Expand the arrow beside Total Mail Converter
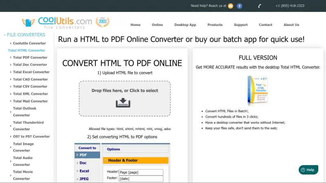 (x=11, y=101)
